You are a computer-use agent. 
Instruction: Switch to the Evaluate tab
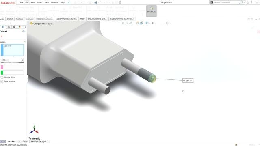pyautogui.click(x=29, y=19)
